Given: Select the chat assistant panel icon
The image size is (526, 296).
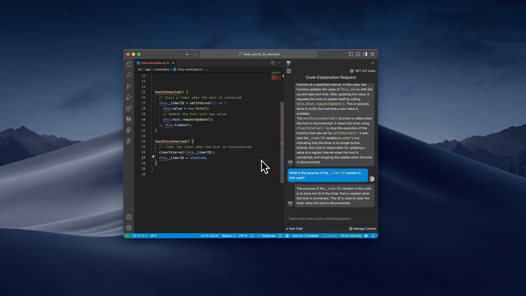Looking at the screenshot, I should click(x=289, y=62).
